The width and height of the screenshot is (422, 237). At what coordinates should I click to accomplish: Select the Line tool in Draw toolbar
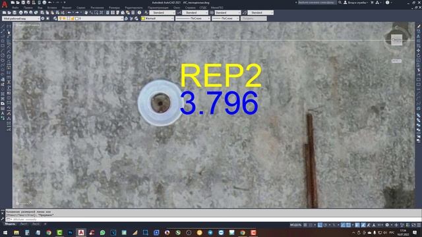(x=3, y=26)
